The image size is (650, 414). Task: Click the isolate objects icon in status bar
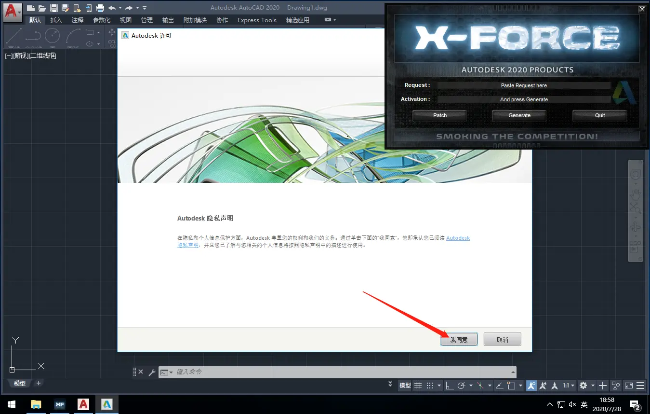(616, 386)
